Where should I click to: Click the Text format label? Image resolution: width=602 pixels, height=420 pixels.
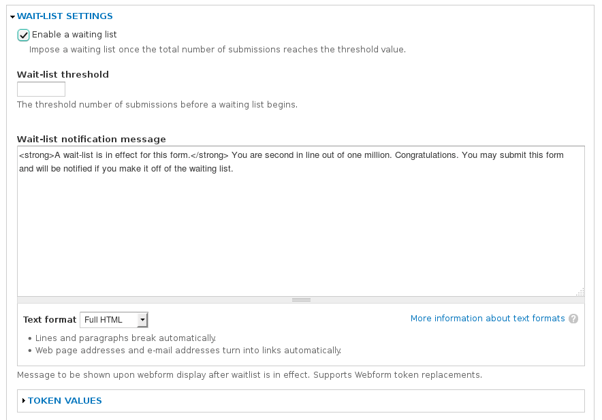(50, 320)
